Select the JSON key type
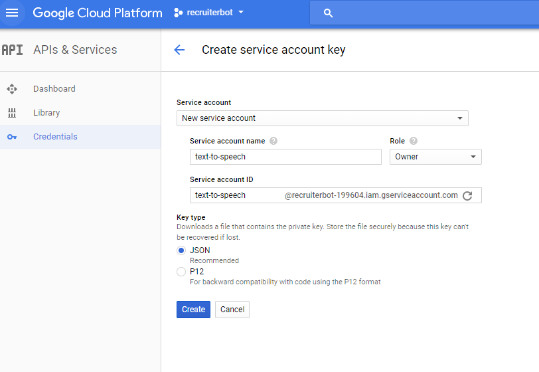 (181, 250)
